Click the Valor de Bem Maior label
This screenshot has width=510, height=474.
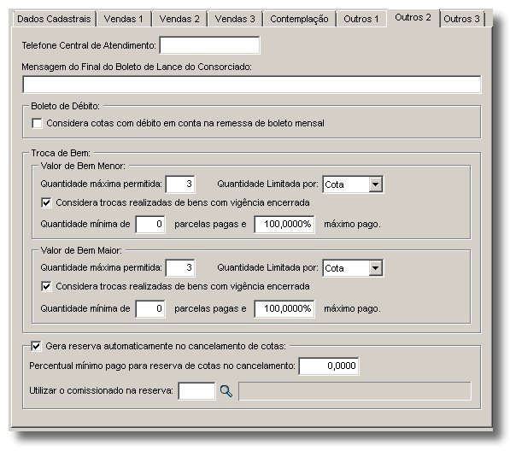[x=81, y=250]
